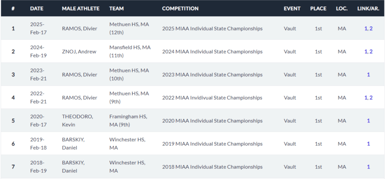The width and height of the screenshot is (385, 179).
Task: Open link 1 for Andrew Znoj row
Action: pyautogui.click(x=366, y=52)
